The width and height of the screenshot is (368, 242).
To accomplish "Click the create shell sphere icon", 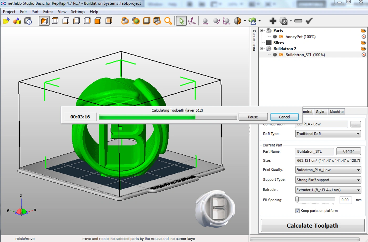I will pyautogui.click(x=283, y=21).
